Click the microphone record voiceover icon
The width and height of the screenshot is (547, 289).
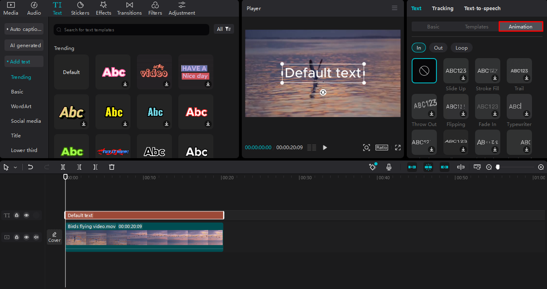point(389,167)
